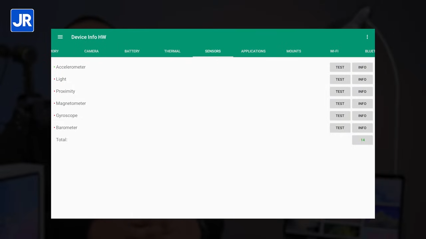Show Magnetometer sensor info
Viewport: 426px width, 239px height.
tap(362, 104)
